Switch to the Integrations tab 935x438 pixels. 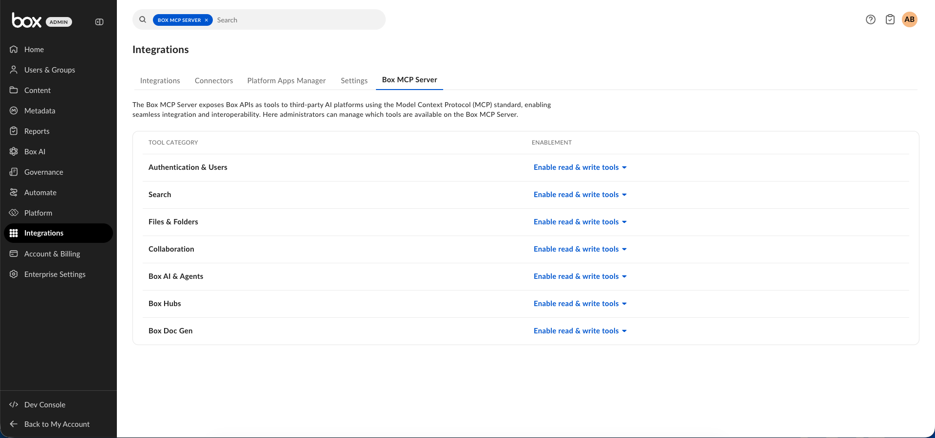(160, 81)
